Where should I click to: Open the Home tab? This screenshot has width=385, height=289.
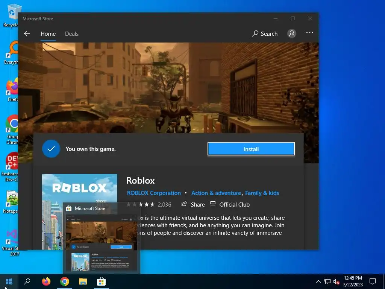click(48, 33)
